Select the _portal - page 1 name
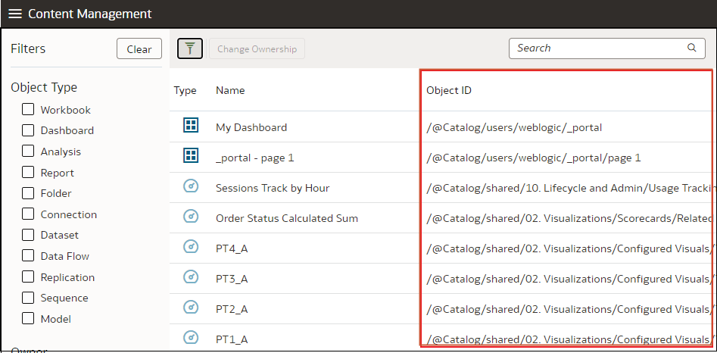This screenshot has width=717, height=353. pos(254,158)
